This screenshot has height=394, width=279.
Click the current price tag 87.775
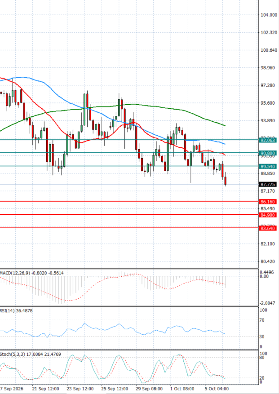pos(268,184)
